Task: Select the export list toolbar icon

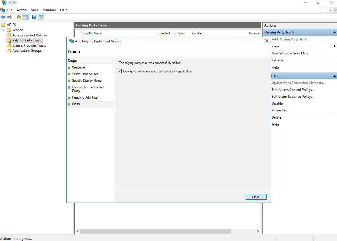Action: click(18, 17)
